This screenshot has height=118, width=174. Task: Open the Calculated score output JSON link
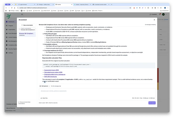pos(53,72)
